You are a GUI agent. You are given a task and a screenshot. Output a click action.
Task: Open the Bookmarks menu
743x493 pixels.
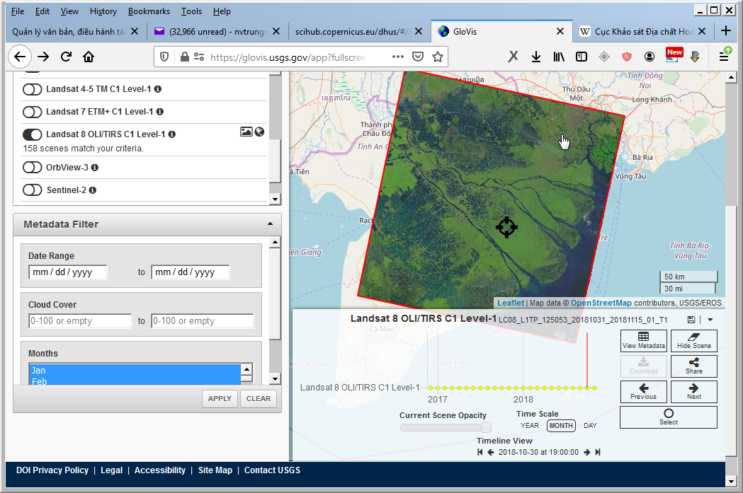(x=149, y=11)
